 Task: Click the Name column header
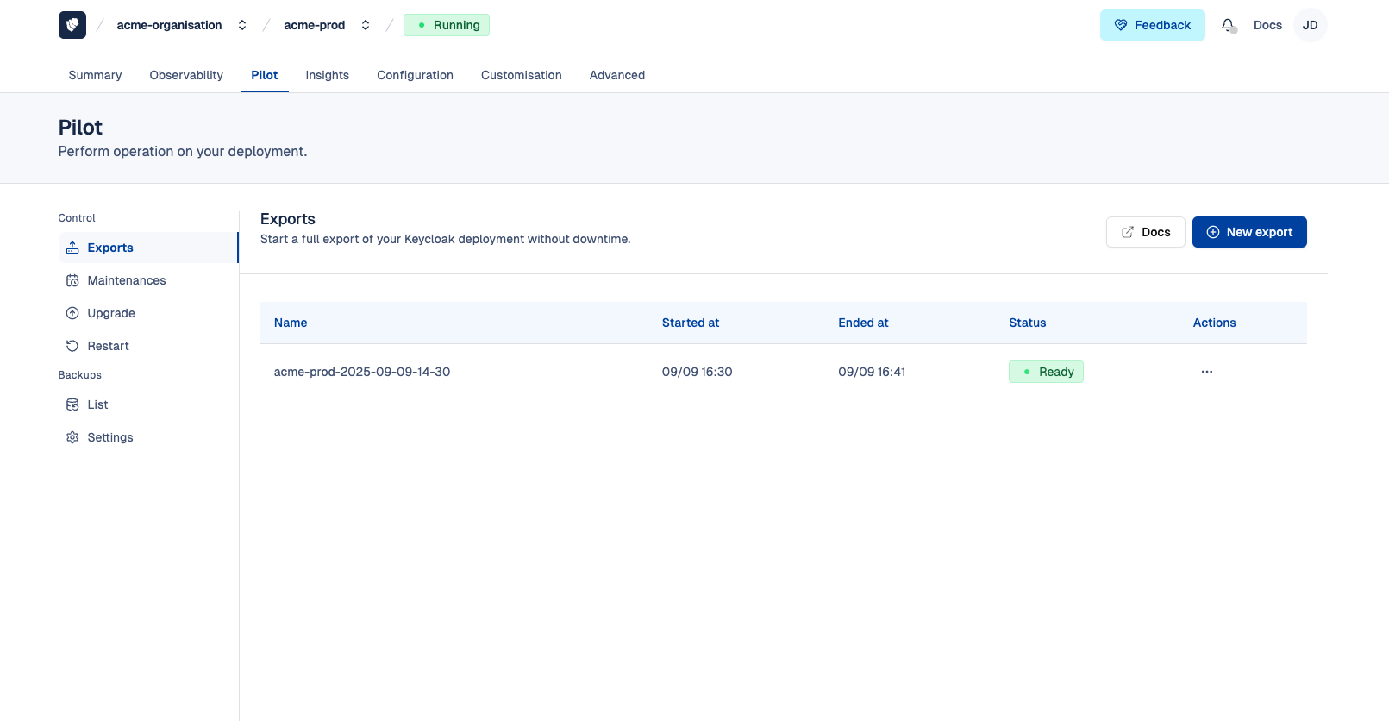tap(291, 323)
